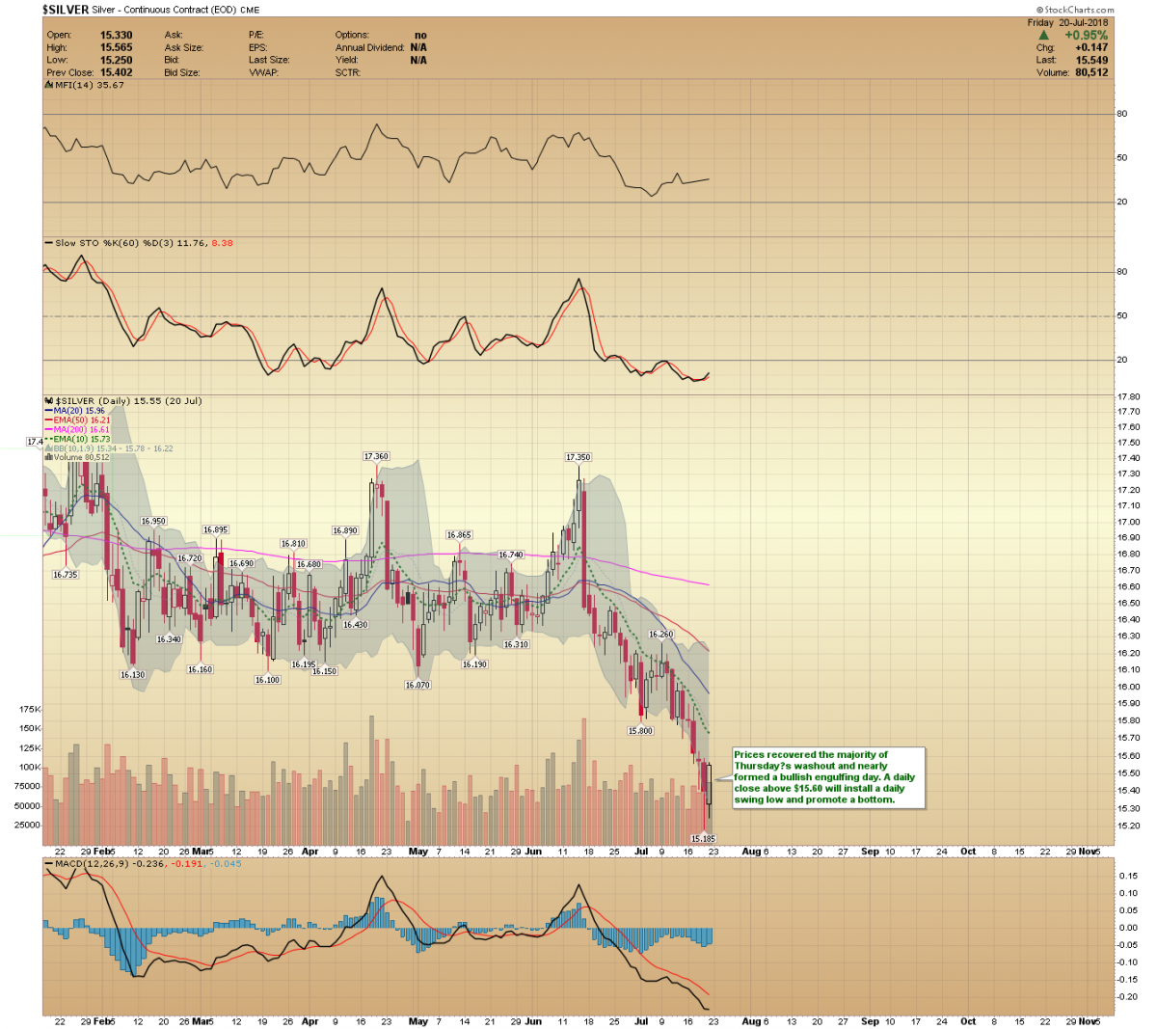Click the 16.070 May low price label

[x=417, y=685]
